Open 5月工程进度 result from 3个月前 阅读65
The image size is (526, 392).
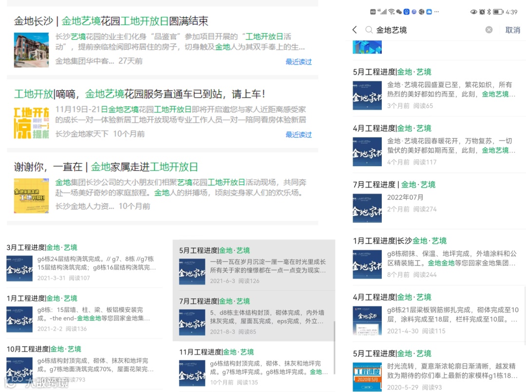coord(392,72)
